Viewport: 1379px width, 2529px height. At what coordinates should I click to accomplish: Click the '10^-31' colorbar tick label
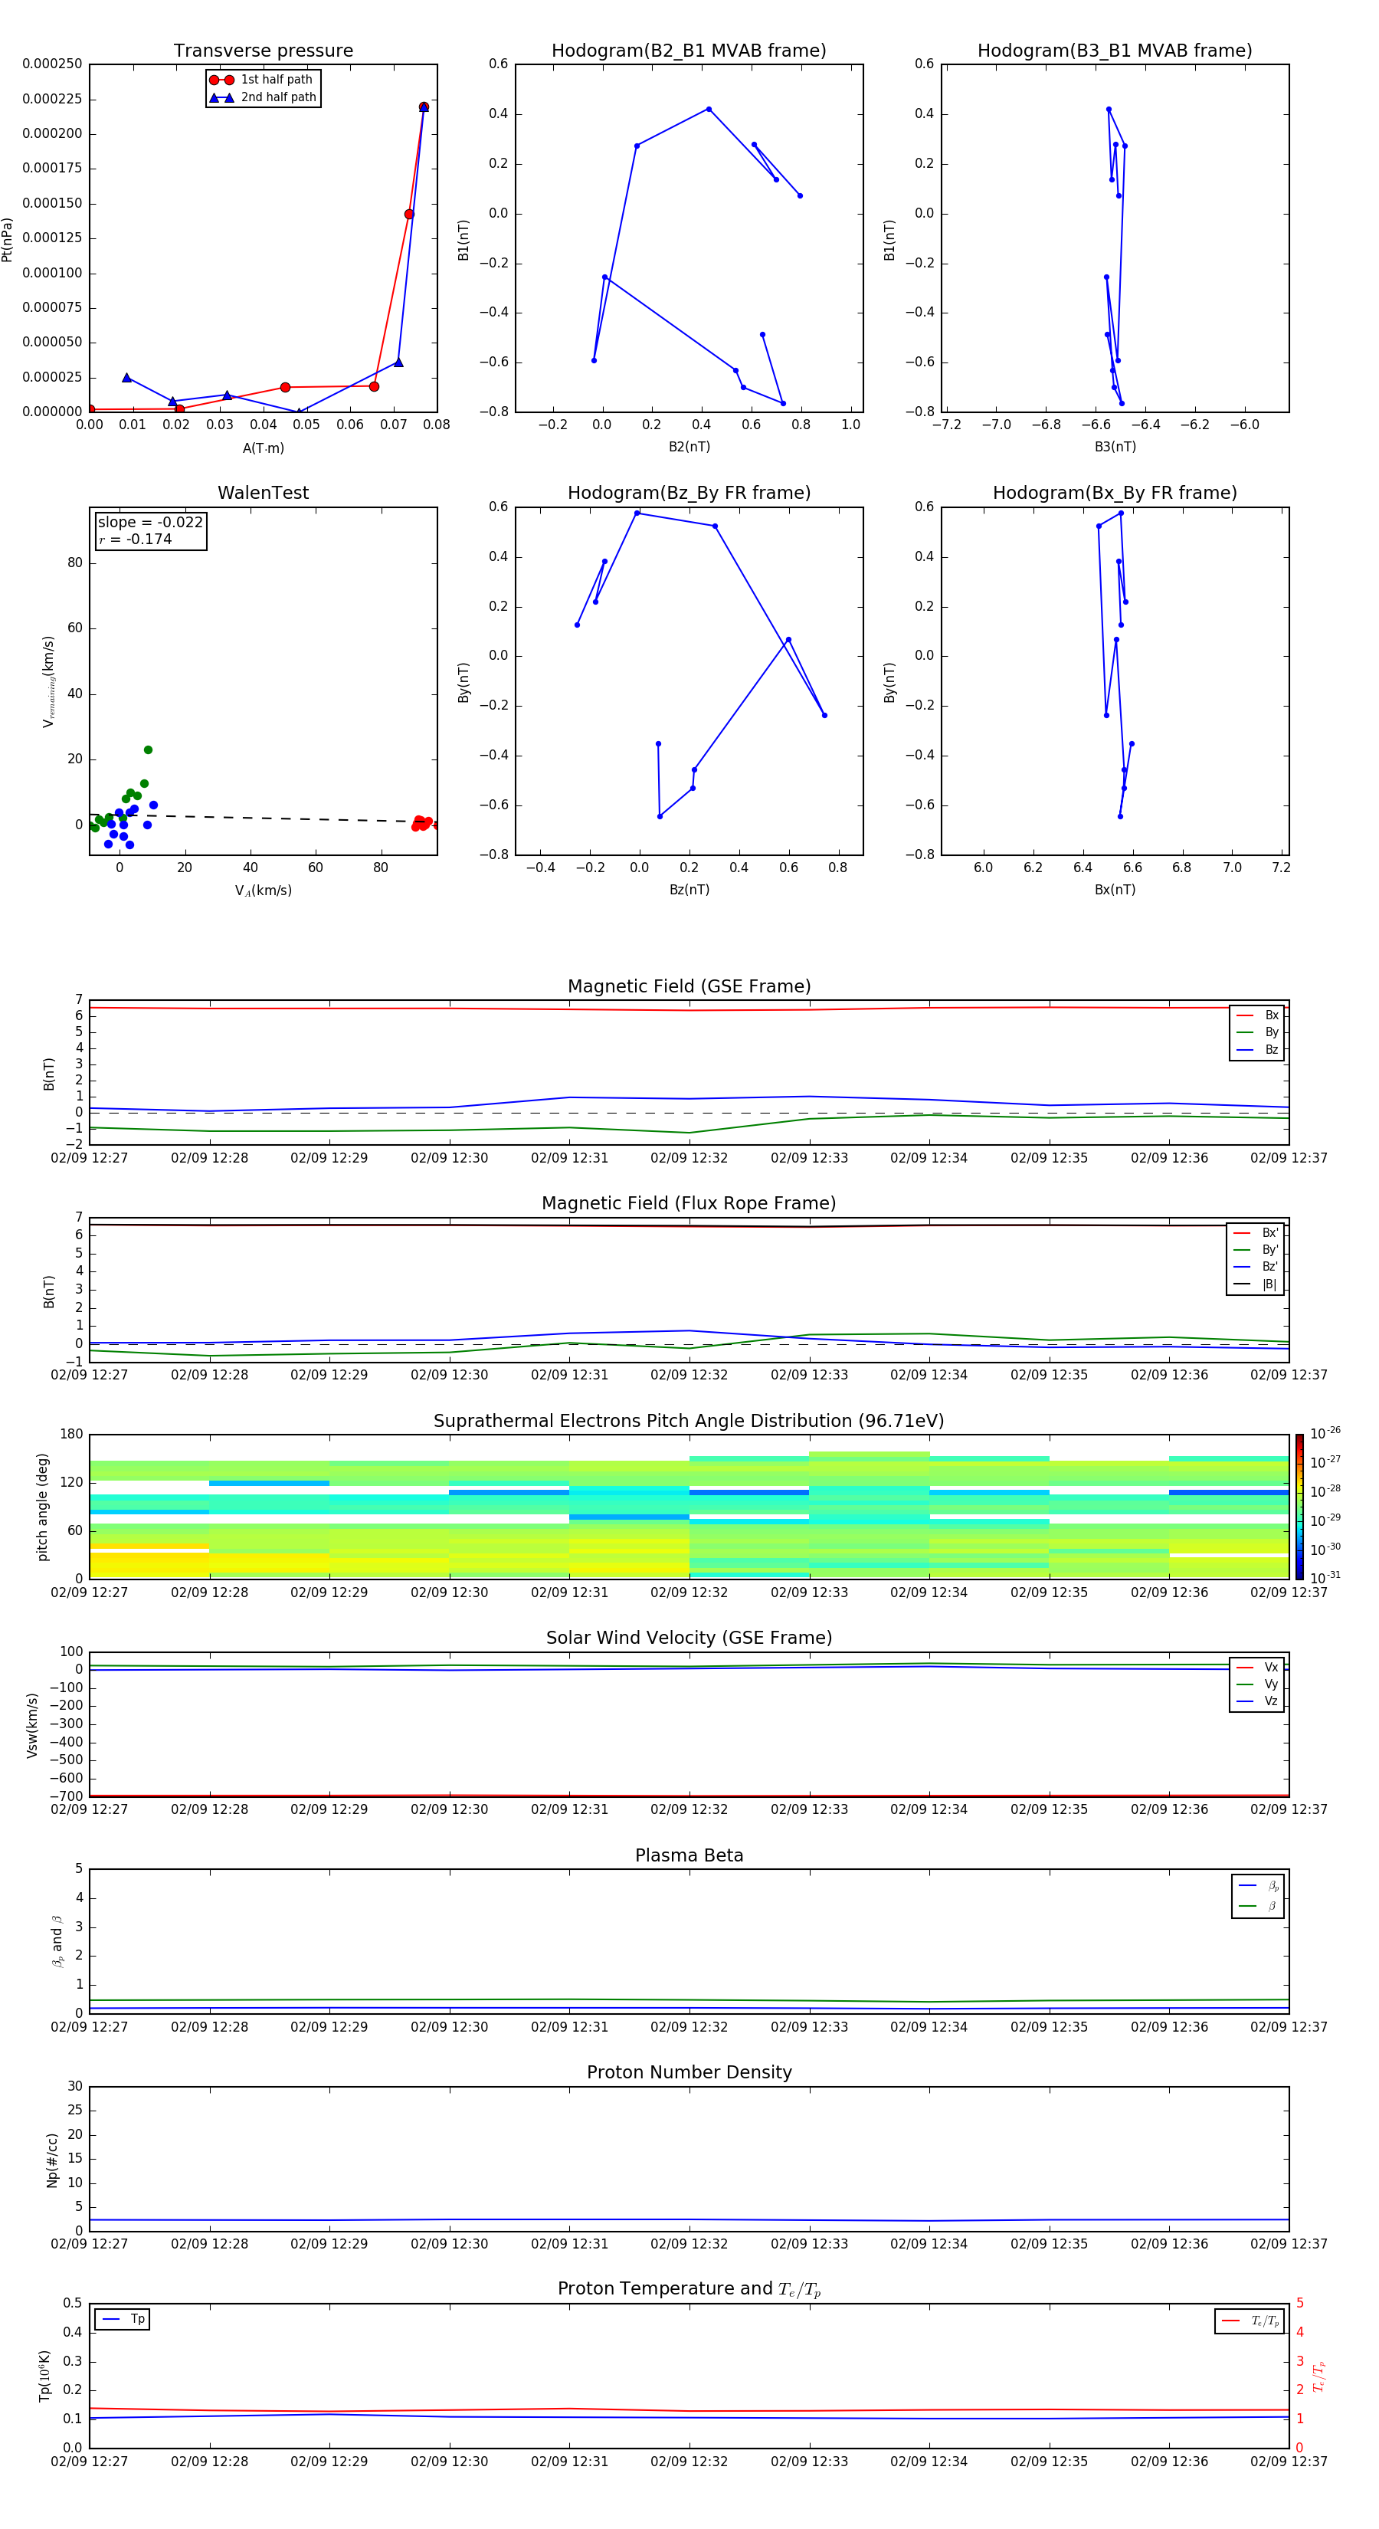pos(1325,1578)
